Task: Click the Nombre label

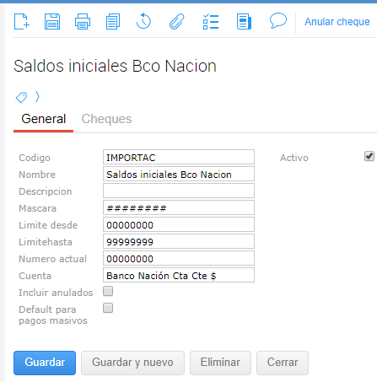Action: click(37, 175)
